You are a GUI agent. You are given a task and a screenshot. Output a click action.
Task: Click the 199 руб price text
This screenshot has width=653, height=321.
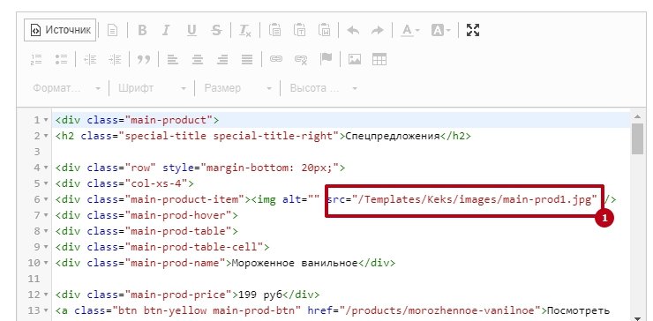click(260, 295)
